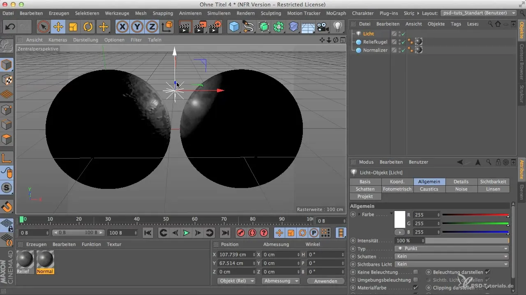
Task: Click the floor environment icon
Action: point(308,27)
